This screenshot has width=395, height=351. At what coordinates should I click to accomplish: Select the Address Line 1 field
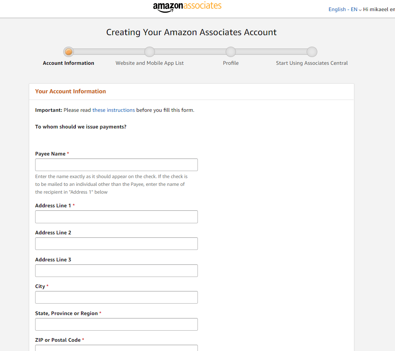tap(116, 217)
